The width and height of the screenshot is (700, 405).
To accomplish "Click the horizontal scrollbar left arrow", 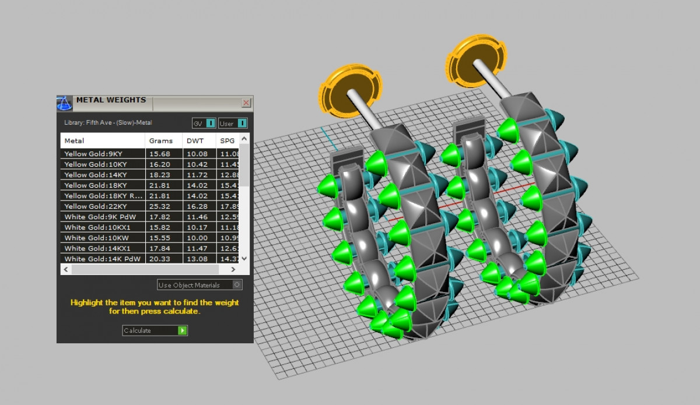I will 65,269.
